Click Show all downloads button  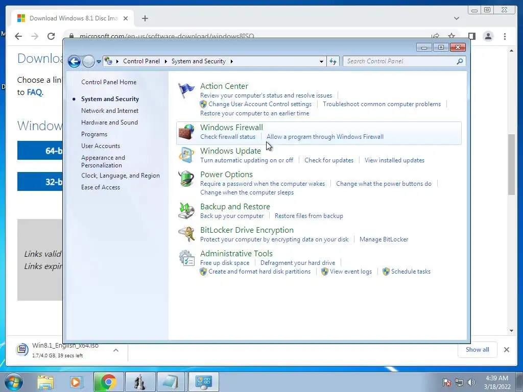click(x=478, y=349)
